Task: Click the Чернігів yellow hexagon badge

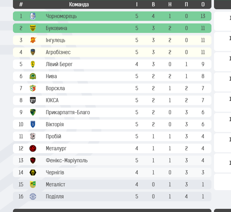Action: [x=33, y=172]
